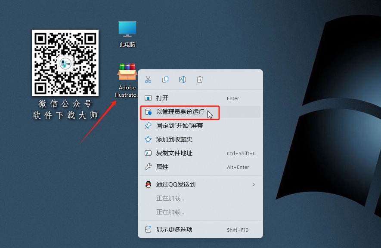
Task: Click the 此电脑 label text
Action: (x=127, y=44)
